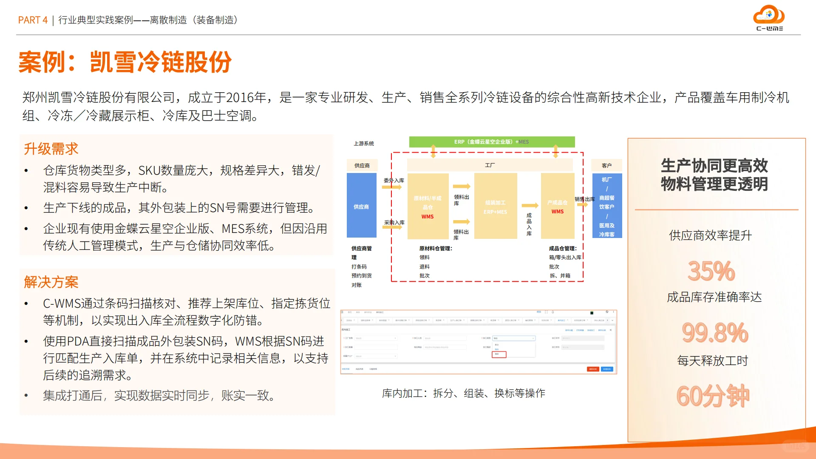Click the 35% statistic

coord(711,271)
